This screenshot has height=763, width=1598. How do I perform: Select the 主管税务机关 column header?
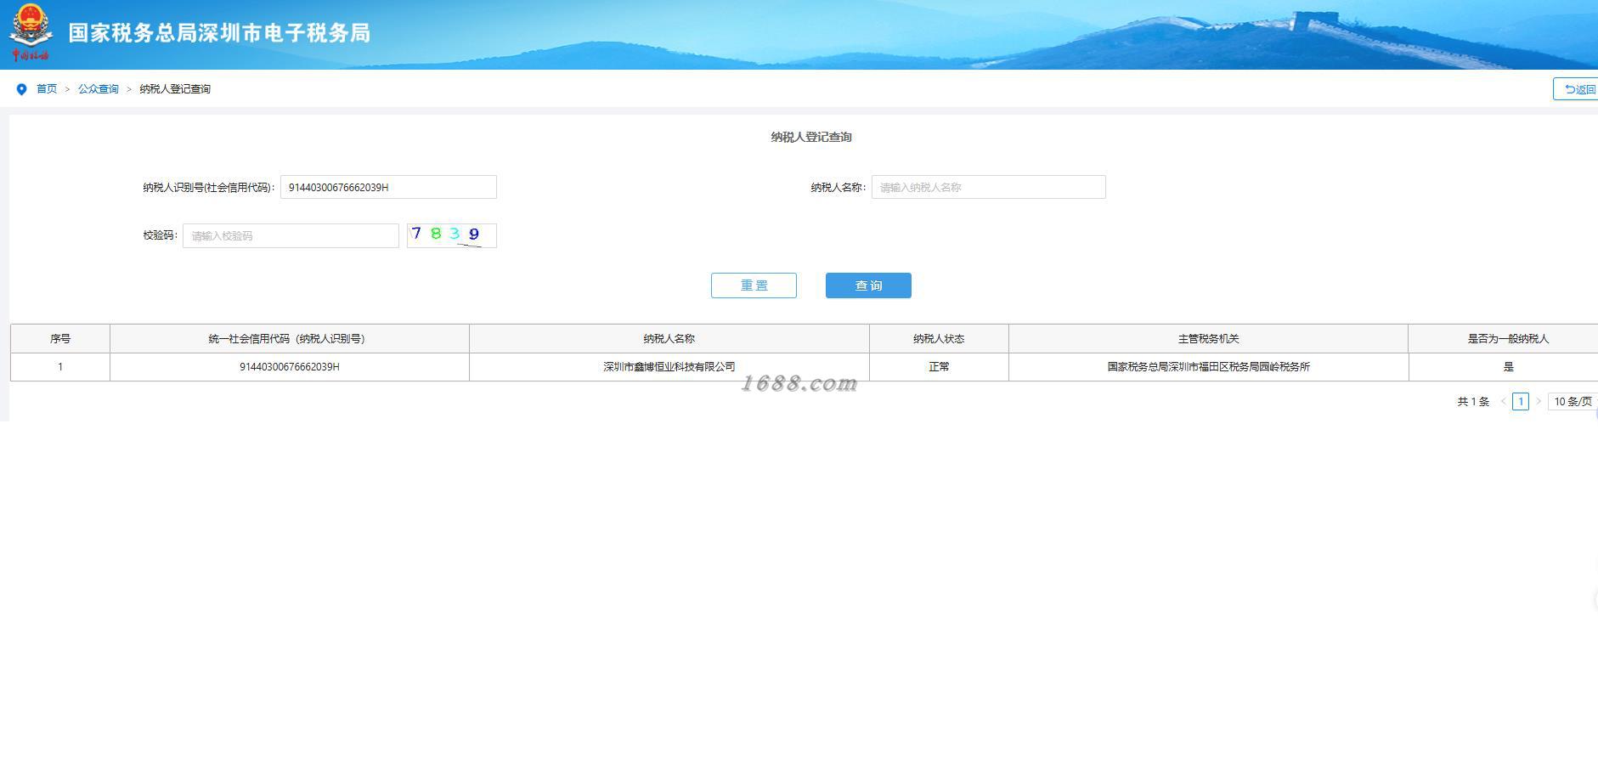[1208, 338]
